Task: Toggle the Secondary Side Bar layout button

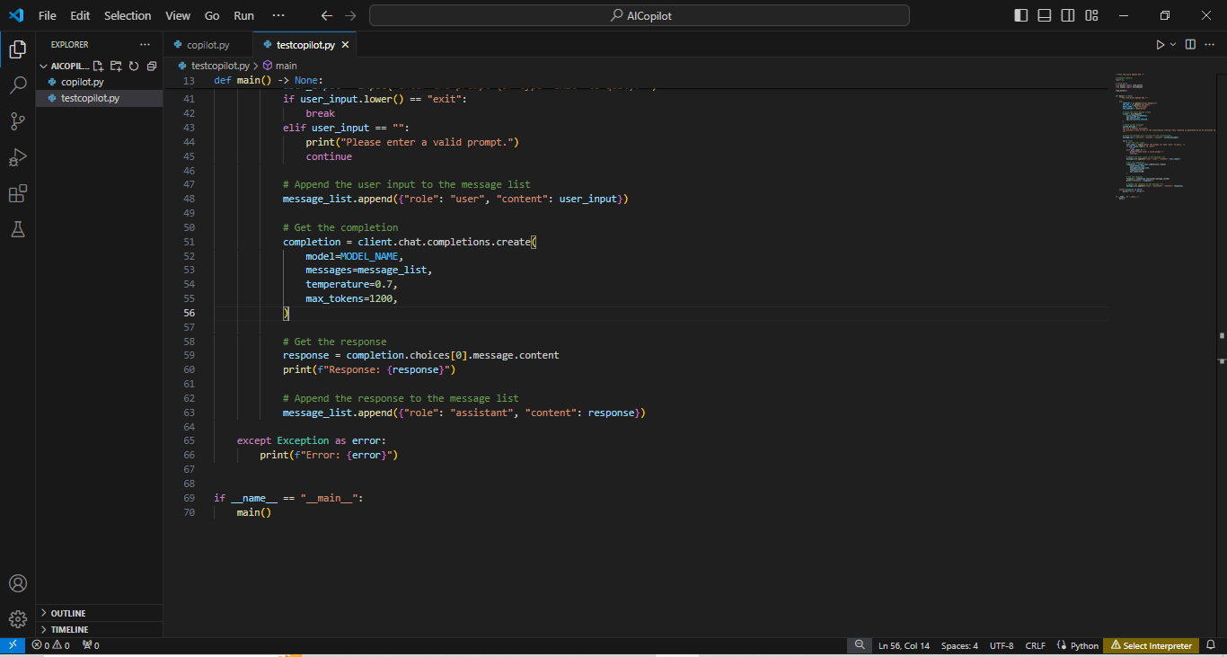Action: tap(1068, 15)
